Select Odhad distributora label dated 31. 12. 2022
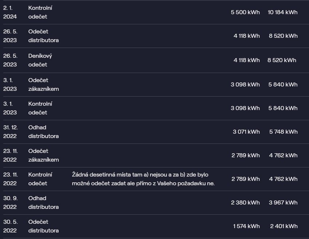Viewport: 309px width, 239px height. tap(43, 132)
